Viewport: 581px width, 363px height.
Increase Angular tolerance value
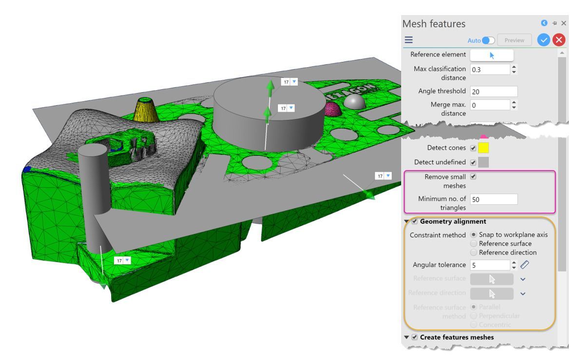click(514, 263)
